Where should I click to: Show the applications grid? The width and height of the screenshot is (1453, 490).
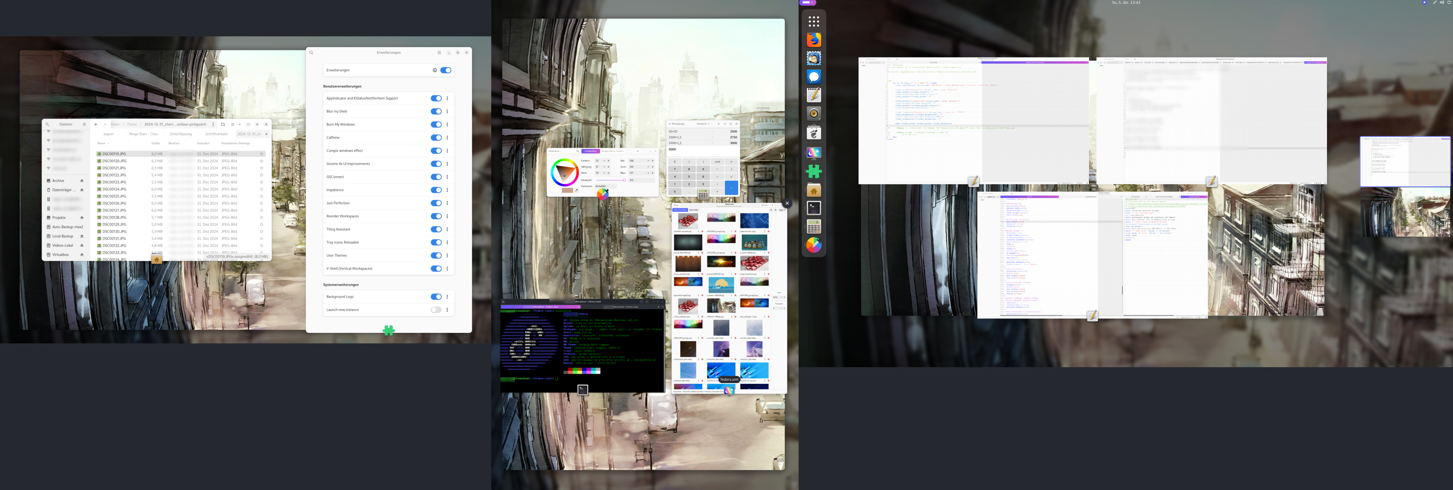click(x=814, y=22)
